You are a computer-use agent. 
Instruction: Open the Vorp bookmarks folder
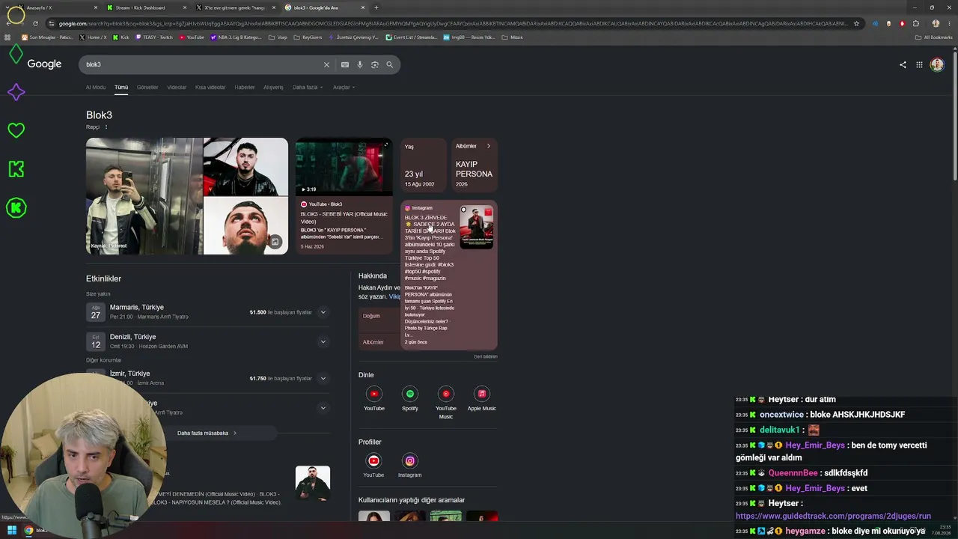click(x=278, y=37)
